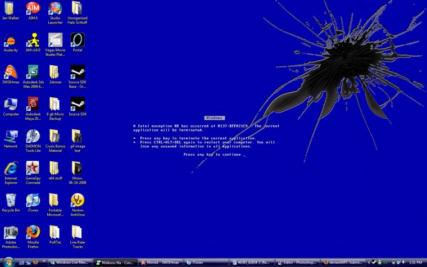Switch to deviantART Submit taskbar button
Viewport: 427px width, 267px height.
[343, 263]
